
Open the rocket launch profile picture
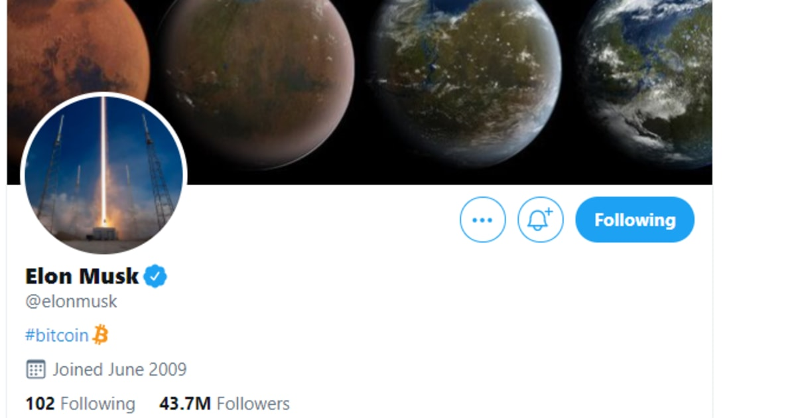point(103,175)
